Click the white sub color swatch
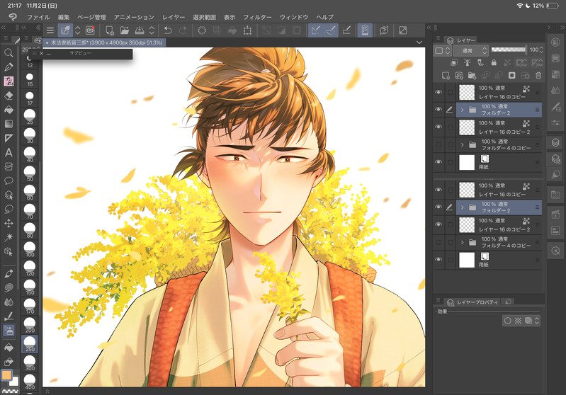The height and width of the screenshot is (395, 566). click(14, 382)
